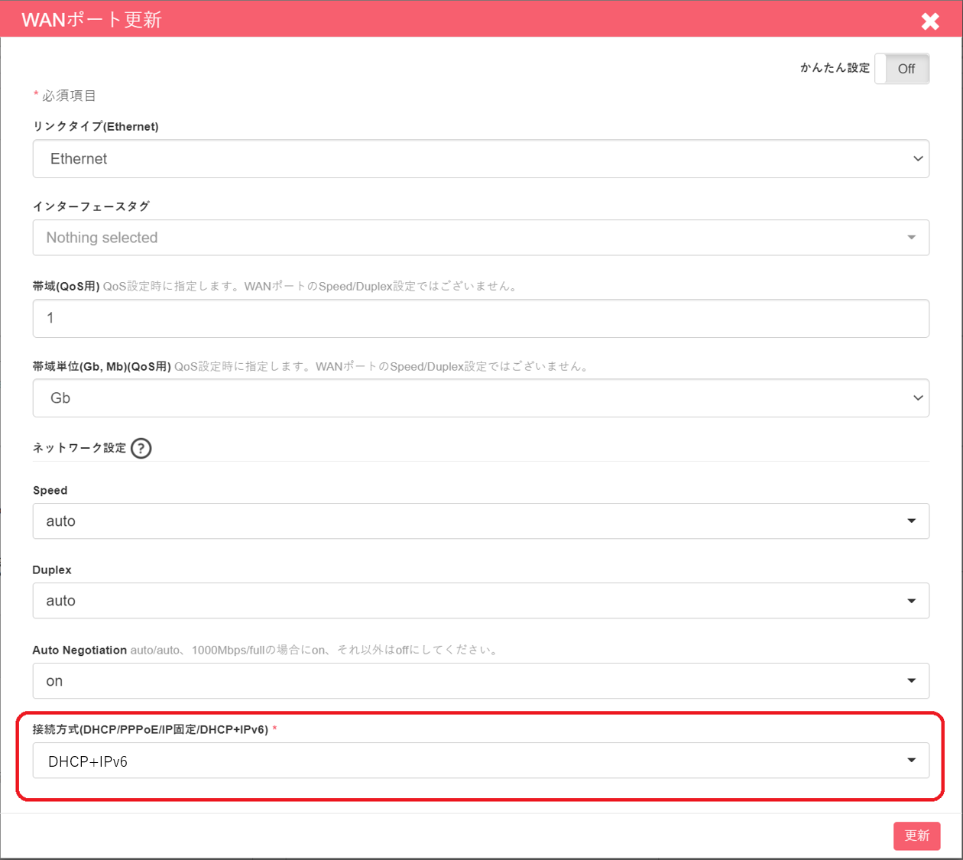Click the 接続方式(DHCP/PPPoE/IP固定/DHCP+IPv6) label
The width and height of the screenshot is (963, 860).
click(x=151, y=729)
